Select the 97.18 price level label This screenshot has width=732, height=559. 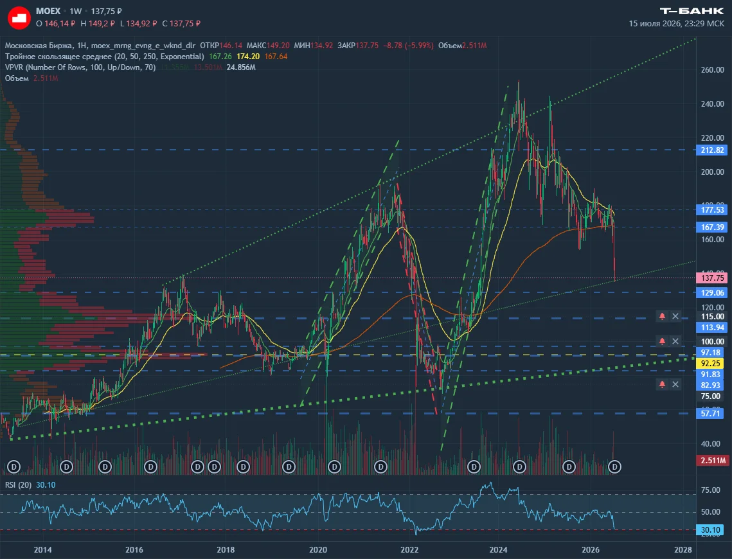point(711,353)
